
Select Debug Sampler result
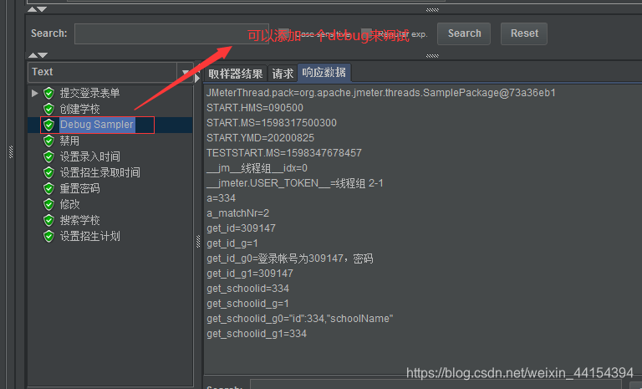(97, 125)
